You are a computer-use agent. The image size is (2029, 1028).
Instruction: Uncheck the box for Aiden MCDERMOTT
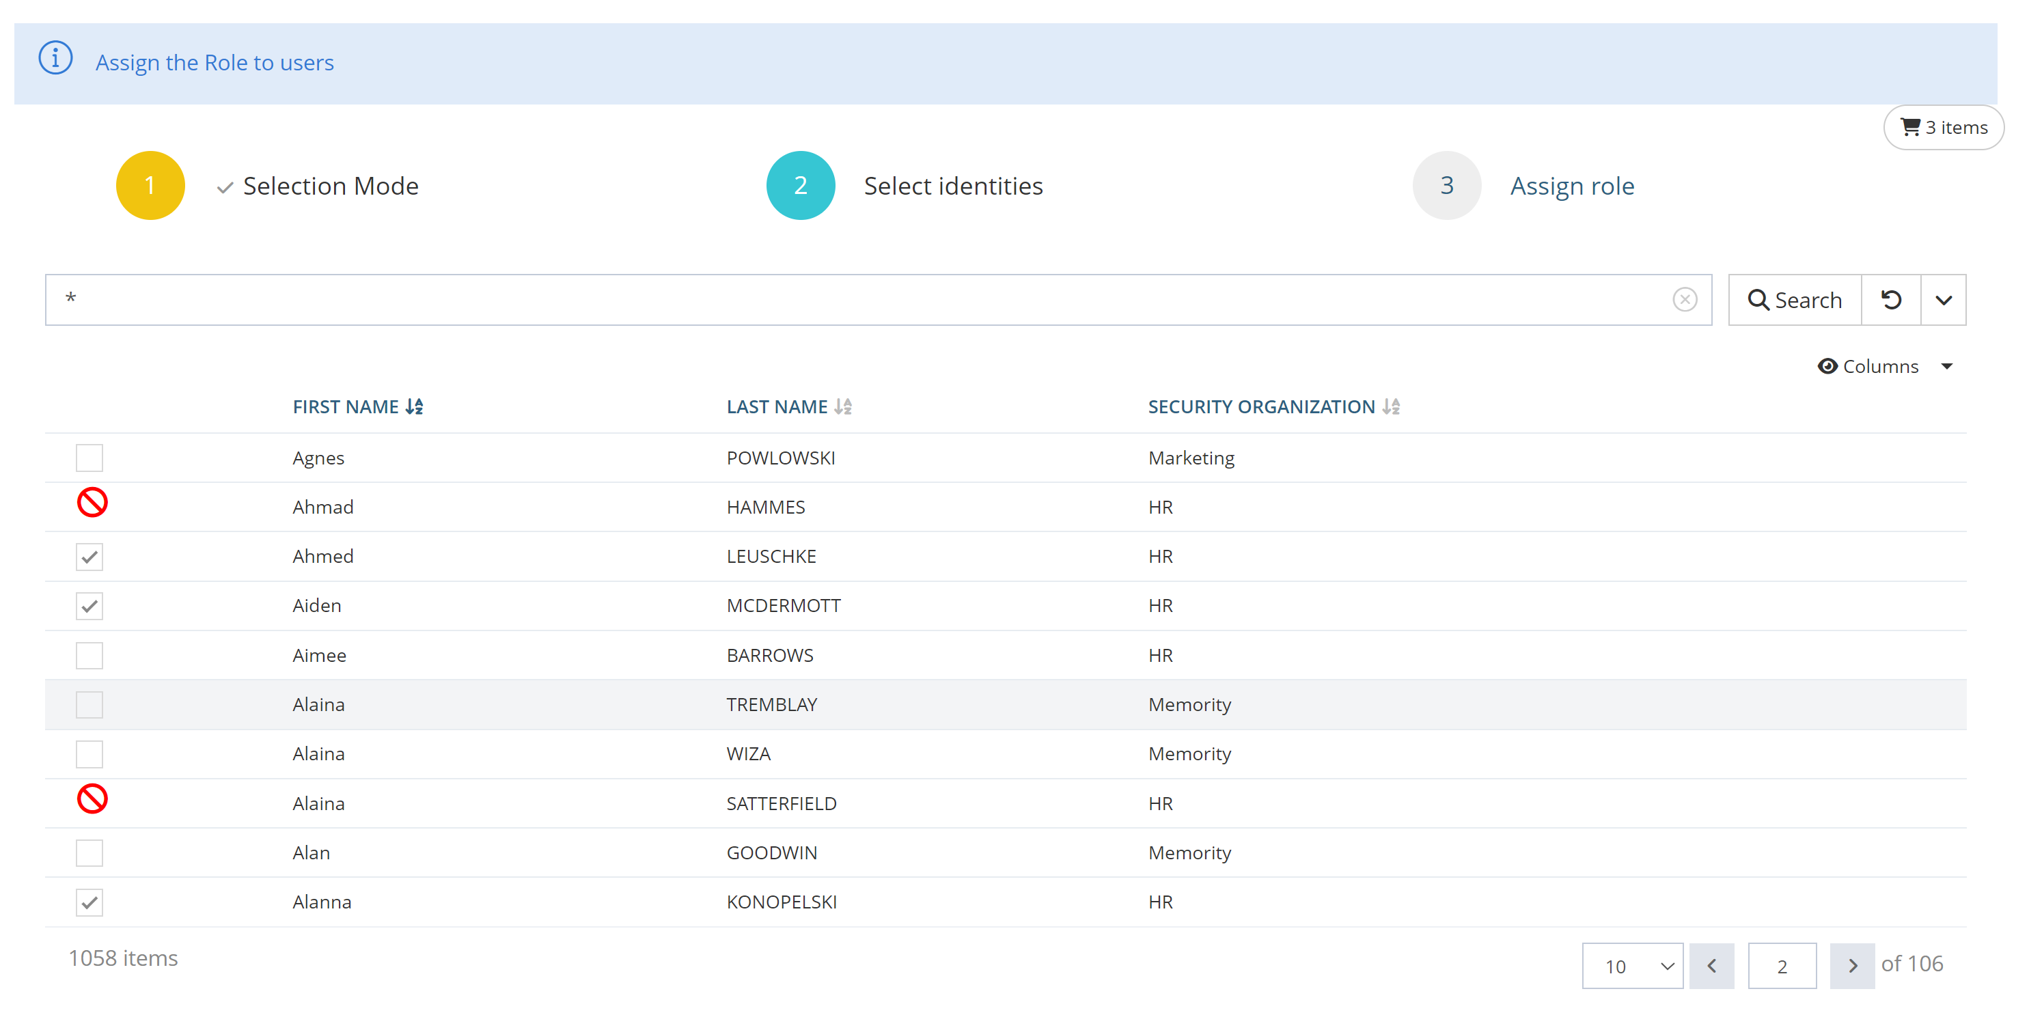(89, 606)
